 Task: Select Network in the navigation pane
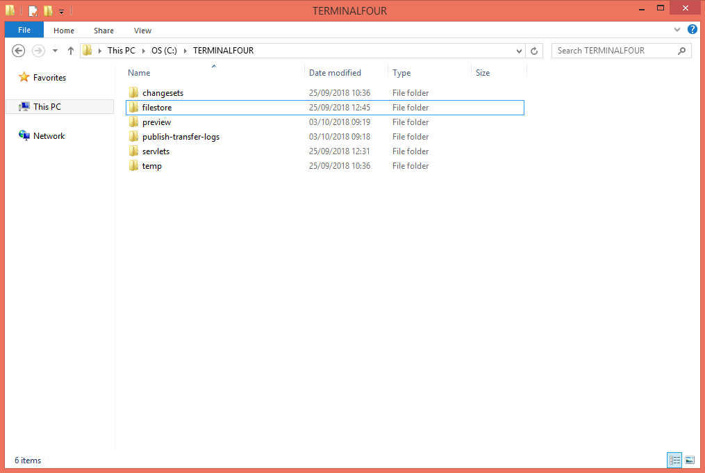click(x=47, y=135)
